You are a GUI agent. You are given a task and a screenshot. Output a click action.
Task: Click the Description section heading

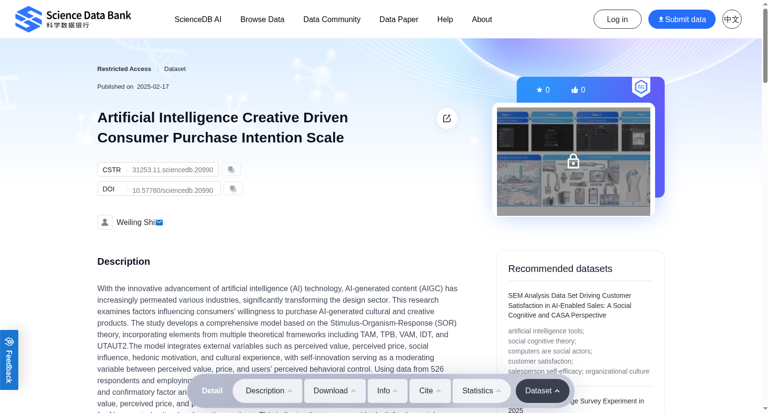click(x=124, y=261)
